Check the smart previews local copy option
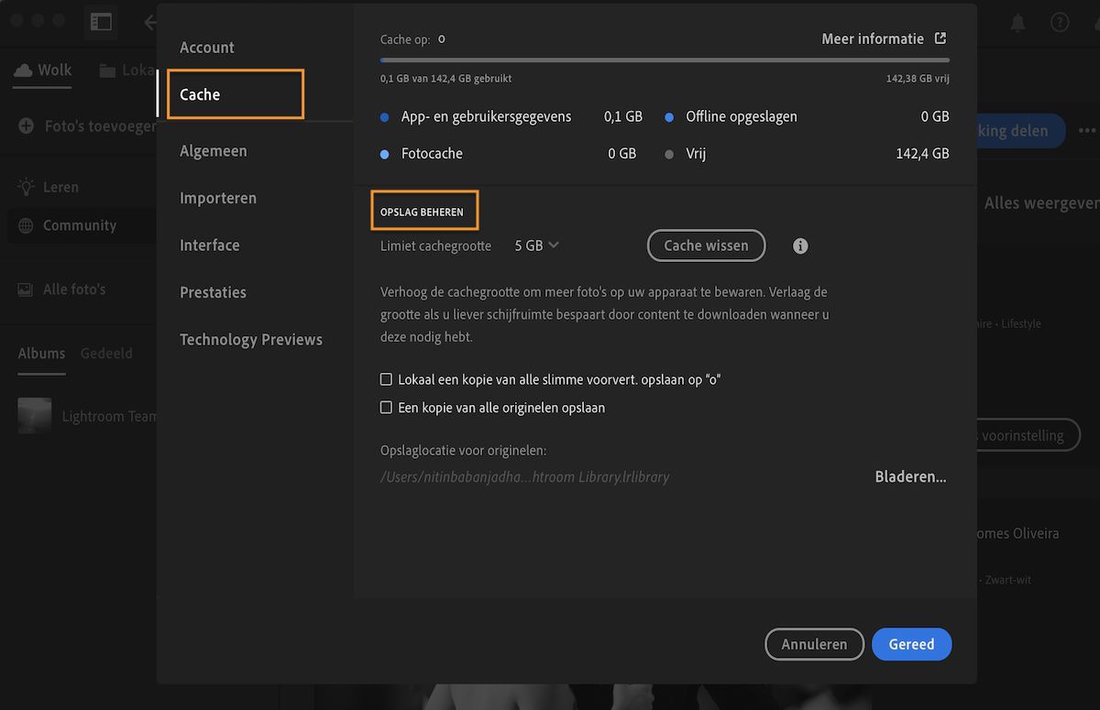This screenshot has width=1100, height=710. 386,378
